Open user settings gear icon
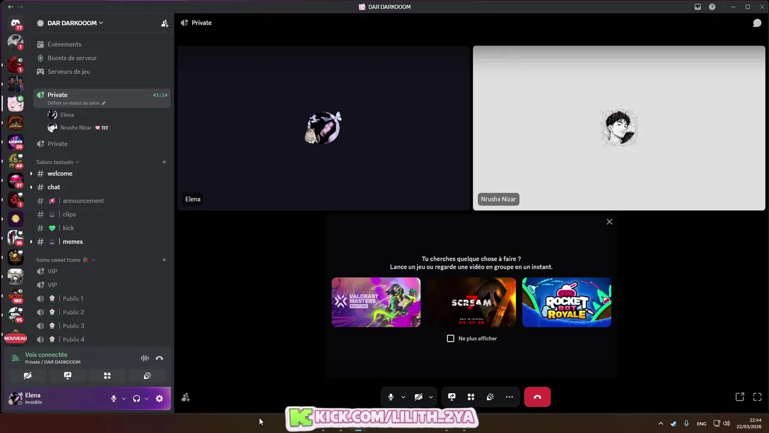The height and width of the screenshot is (433, 769). 159,398
